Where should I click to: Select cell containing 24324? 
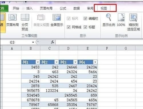point(68,72)
